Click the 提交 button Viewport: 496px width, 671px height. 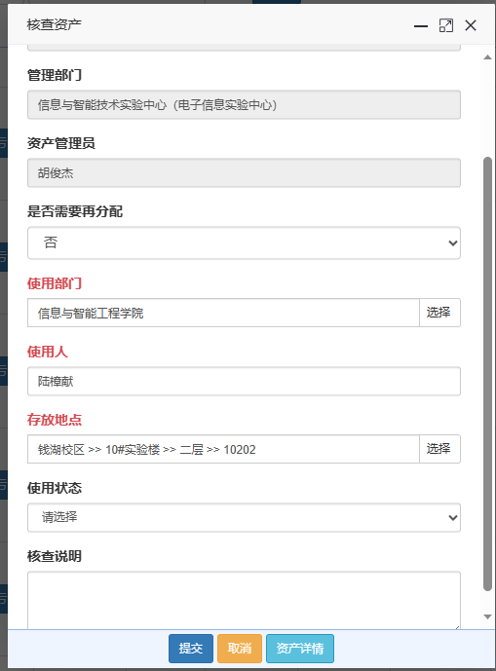click(191, 649)
